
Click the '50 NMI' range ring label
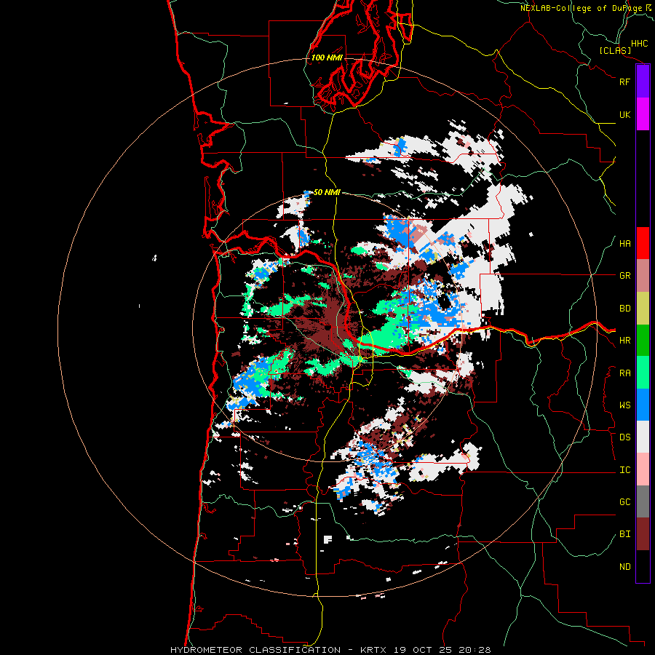click(327, 192)
